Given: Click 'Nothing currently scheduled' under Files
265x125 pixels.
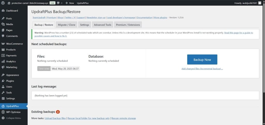Looking at the screenshot, I should coord(52,61).
